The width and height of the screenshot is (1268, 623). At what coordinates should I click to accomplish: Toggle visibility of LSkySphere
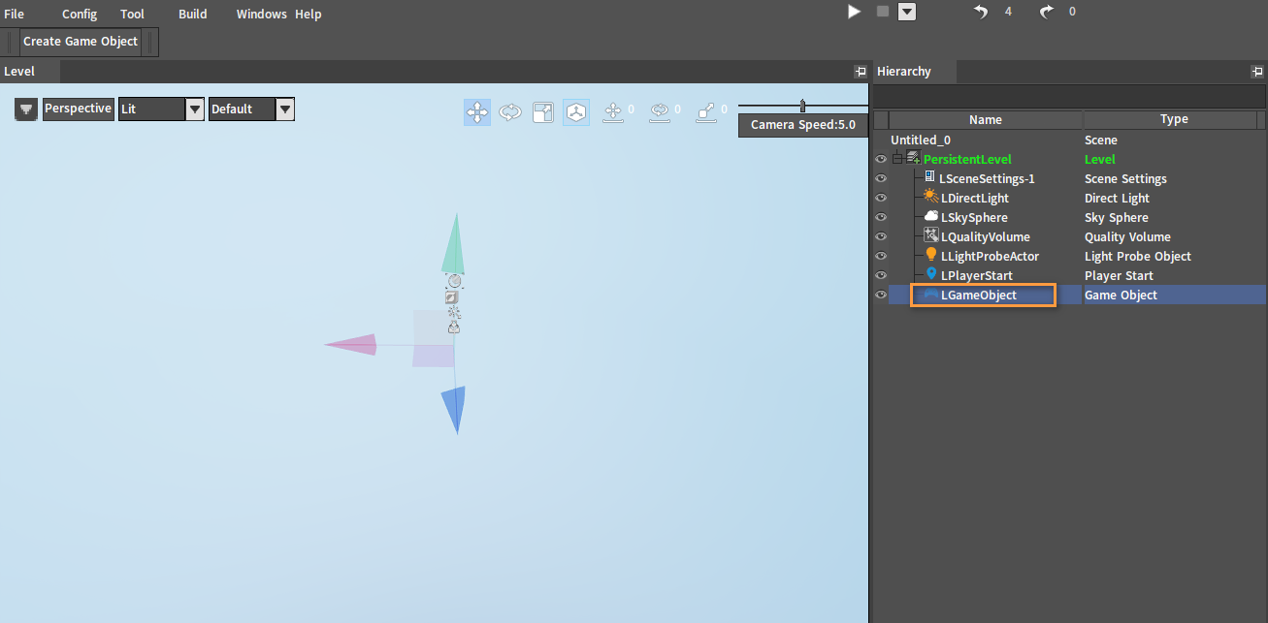(x=881, y=218)
